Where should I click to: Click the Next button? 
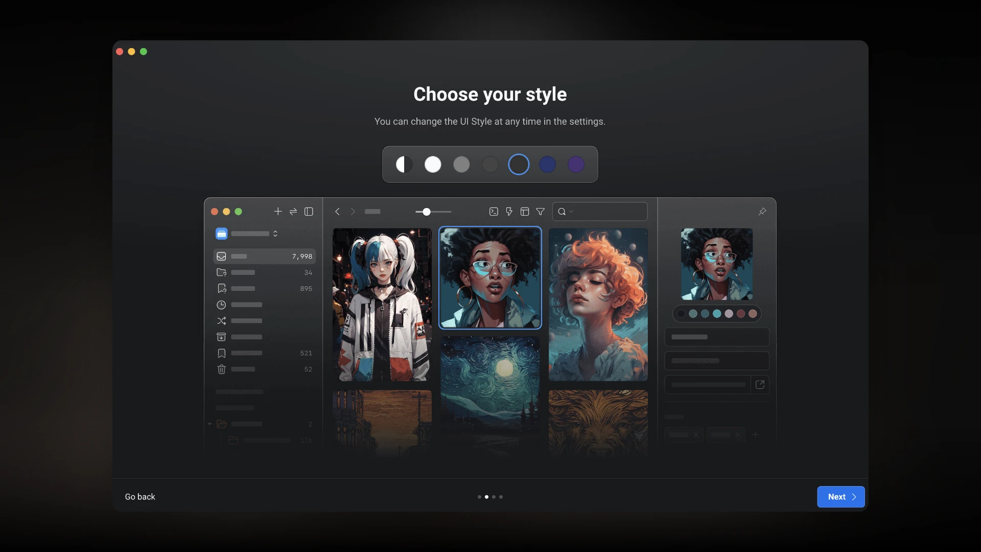point(841,497)
